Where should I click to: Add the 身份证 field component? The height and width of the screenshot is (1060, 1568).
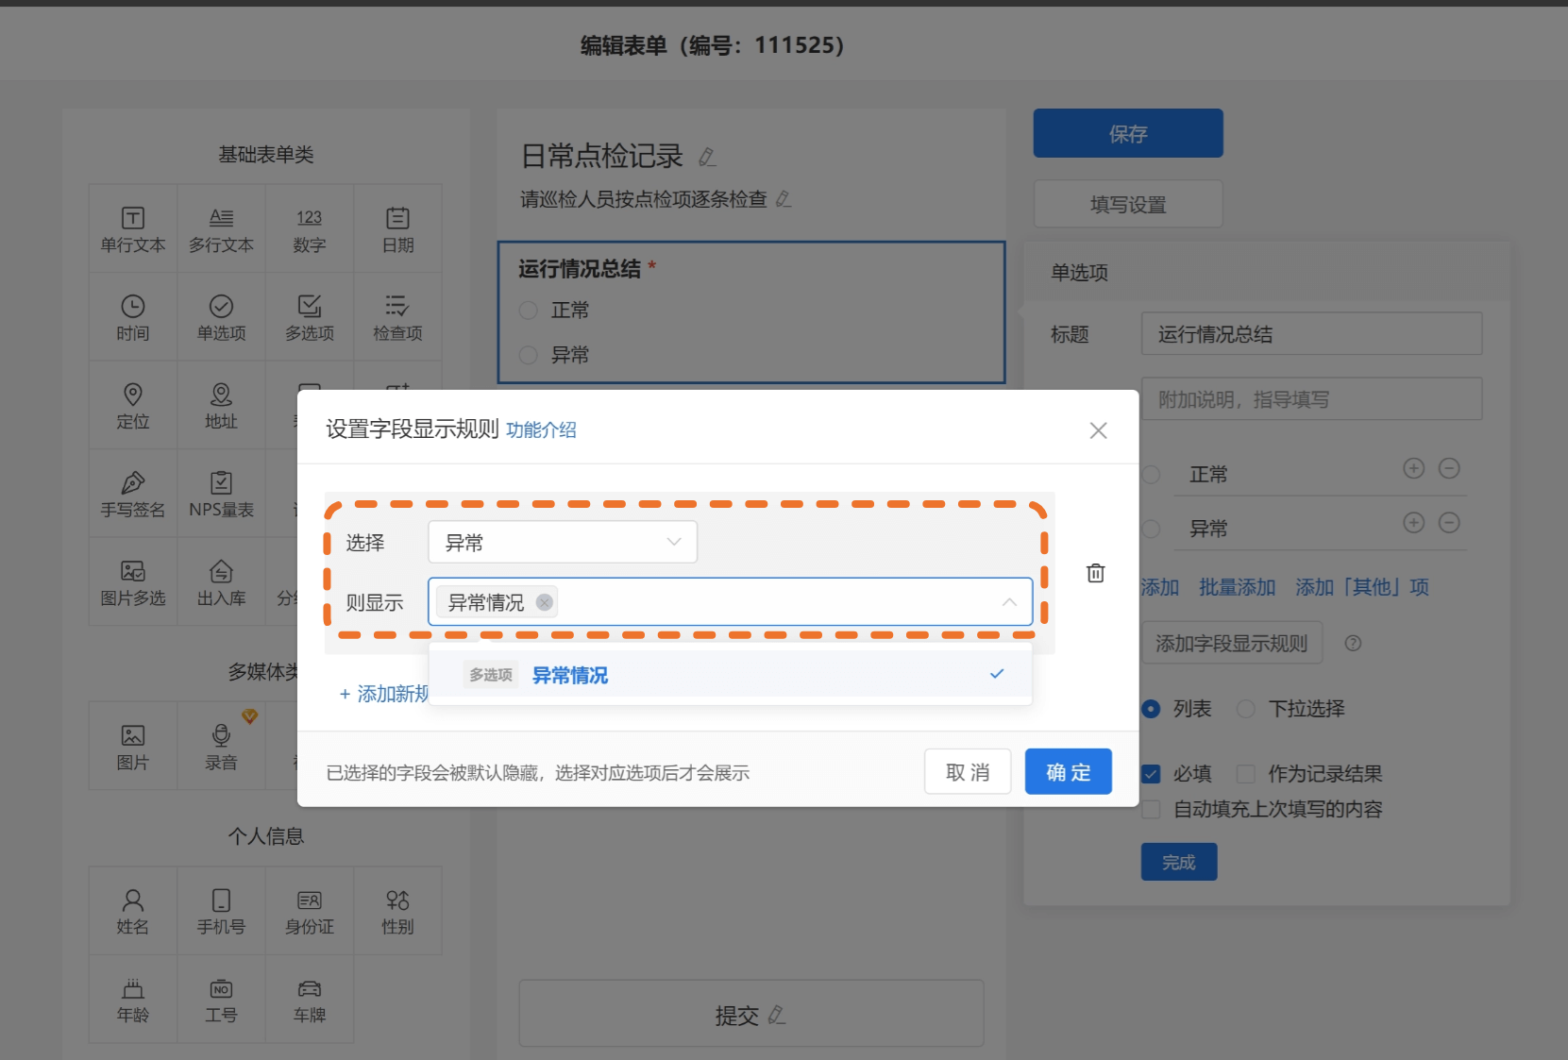[x=310, y=912]
